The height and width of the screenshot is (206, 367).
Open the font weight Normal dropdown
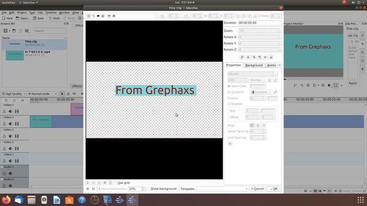(x=257, y=80)
